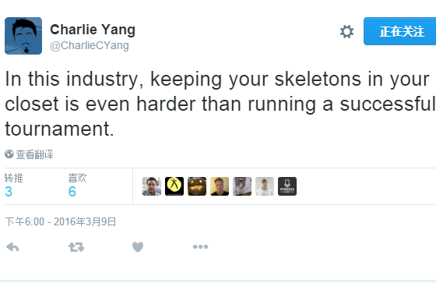
Task: Click the globe icon beside 查看翻译
Action: 9,154
